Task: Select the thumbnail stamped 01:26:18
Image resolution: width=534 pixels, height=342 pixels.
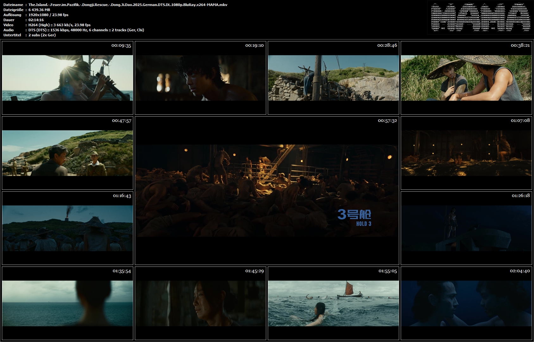Action: (466, 228)
